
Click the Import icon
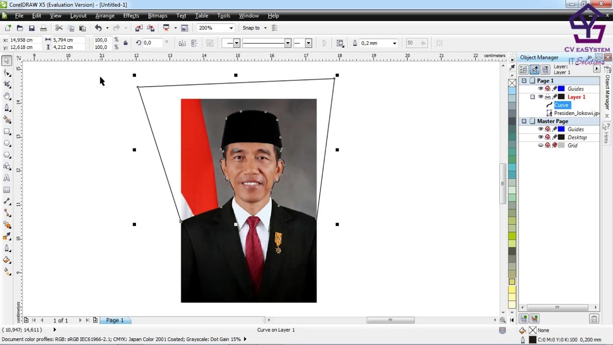pos(139,28)
